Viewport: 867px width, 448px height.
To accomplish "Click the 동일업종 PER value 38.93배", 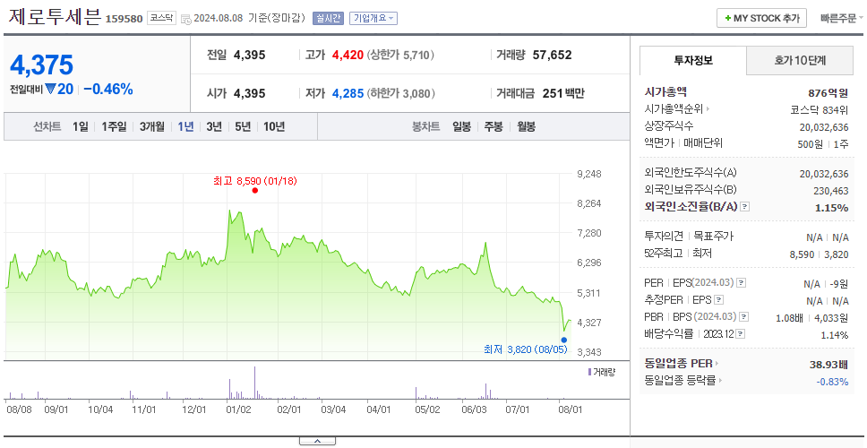I will tap(828, 365).
